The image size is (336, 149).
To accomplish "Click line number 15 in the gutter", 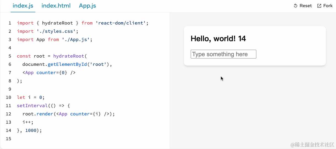I will coord(9,139).
